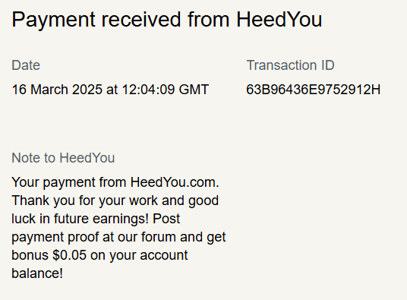407x300 pixels.
Task: Click the 'luck in future earnings' line
Action: (96, 219)
